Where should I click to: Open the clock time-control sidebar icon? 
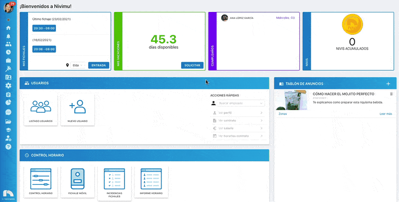8,52
